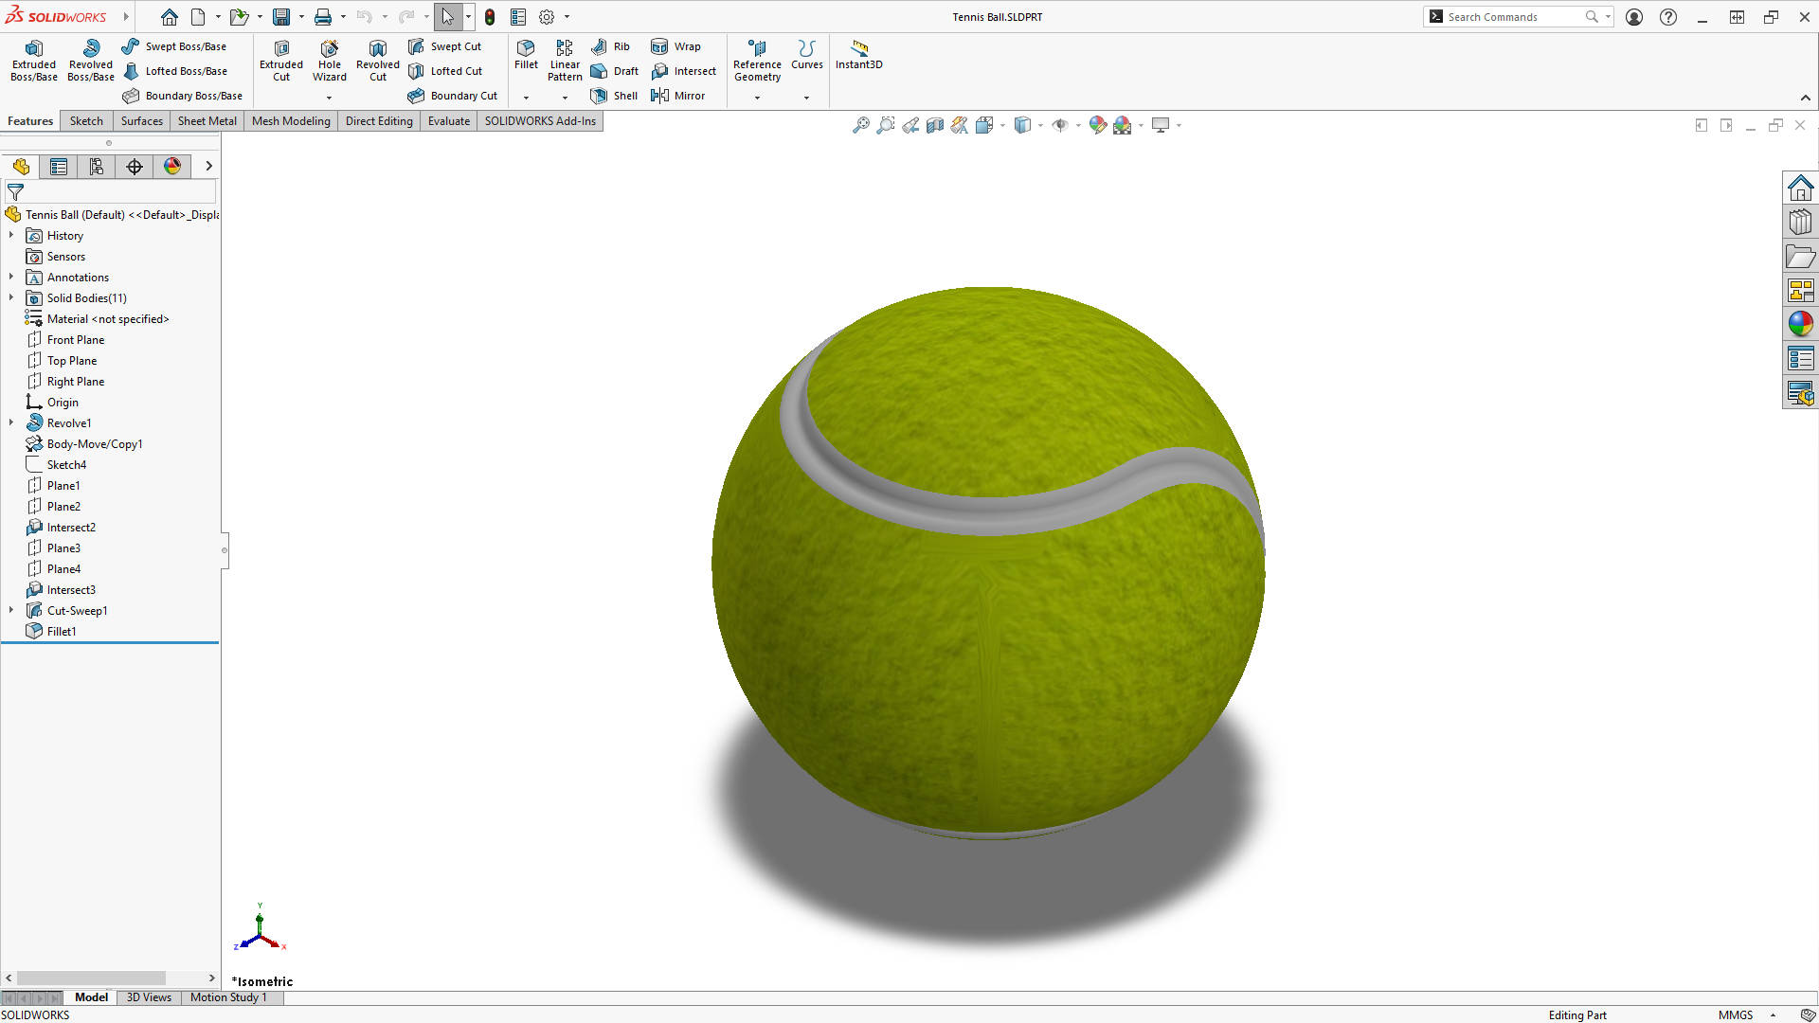Open the color swatch DisplayManager globe icon
Screen dimensions: 1819x1023
[x=171, y=166]
